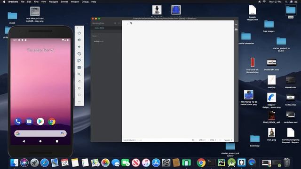Open App Store from the Dock
Screen dimensions: 301x169
tap(156, 163)
